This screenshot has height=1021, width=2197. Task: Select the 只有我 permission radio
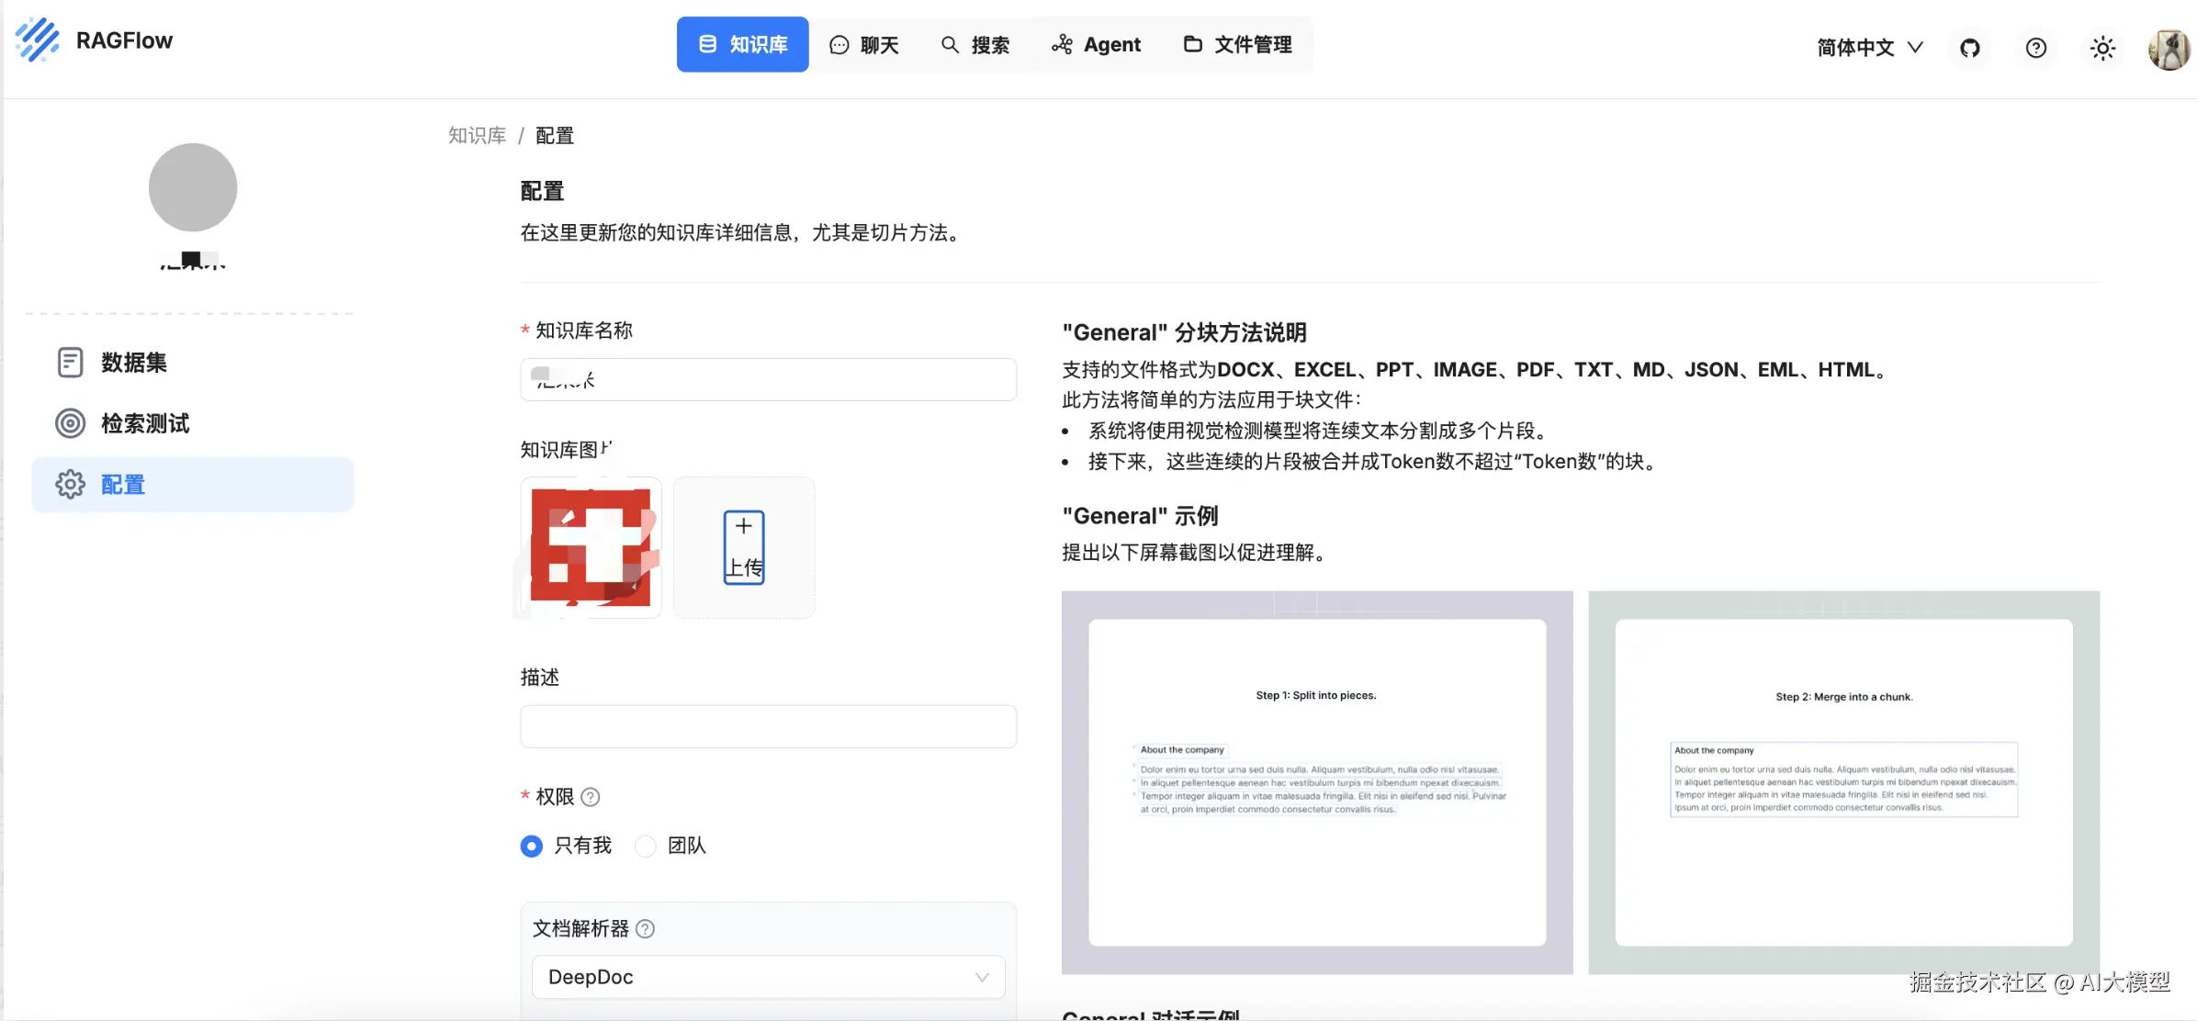532,846
